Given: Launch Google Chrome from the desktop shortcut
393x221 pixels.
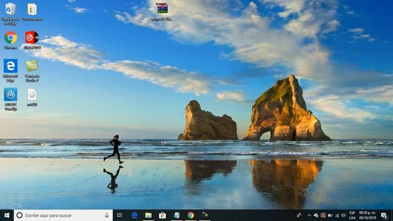Looking at the screenshot, I should click(10, 40).
